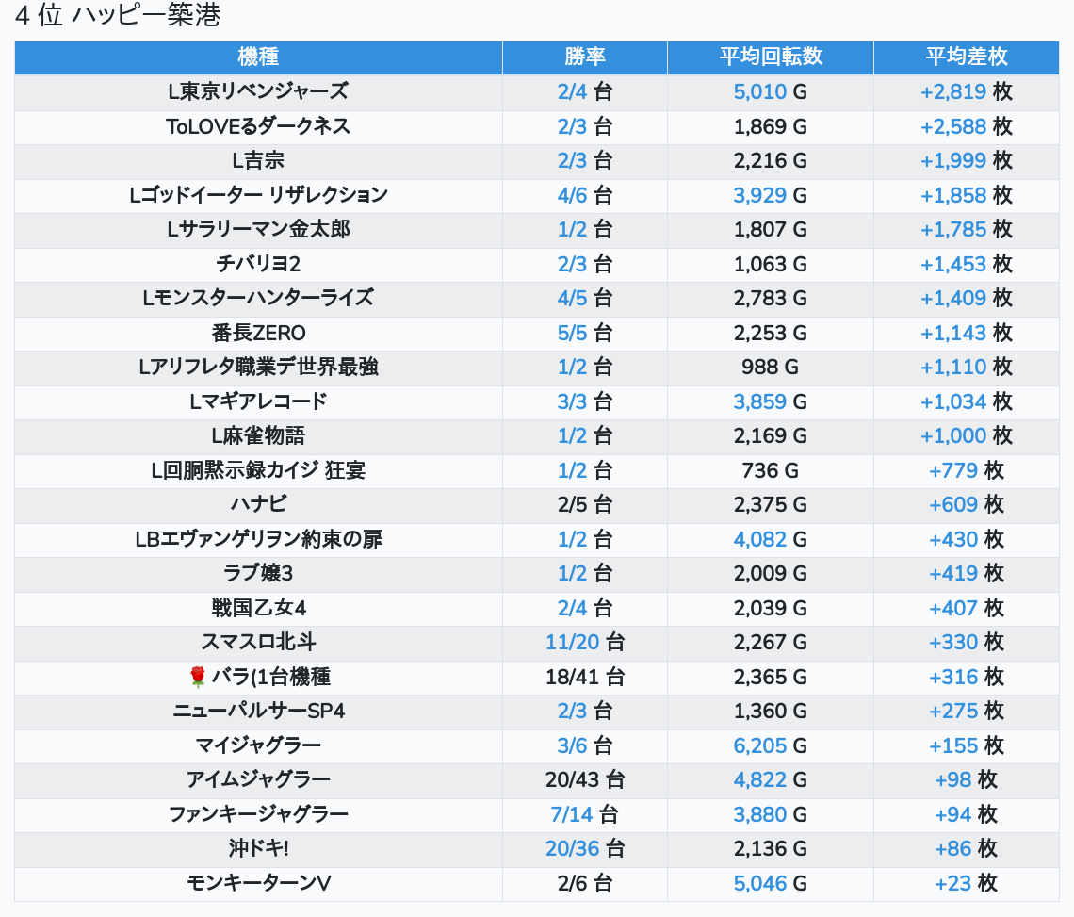This screenshot has width=1074, height=917.
Task: Click the 4 位 ハッピー築港 heading
Action: pos(118,16)
